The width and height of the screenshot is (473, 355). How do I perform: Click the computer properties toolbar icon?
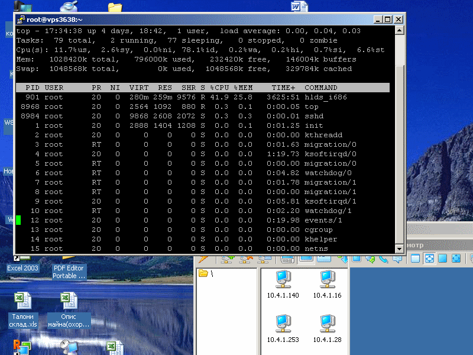click(264, 259)
